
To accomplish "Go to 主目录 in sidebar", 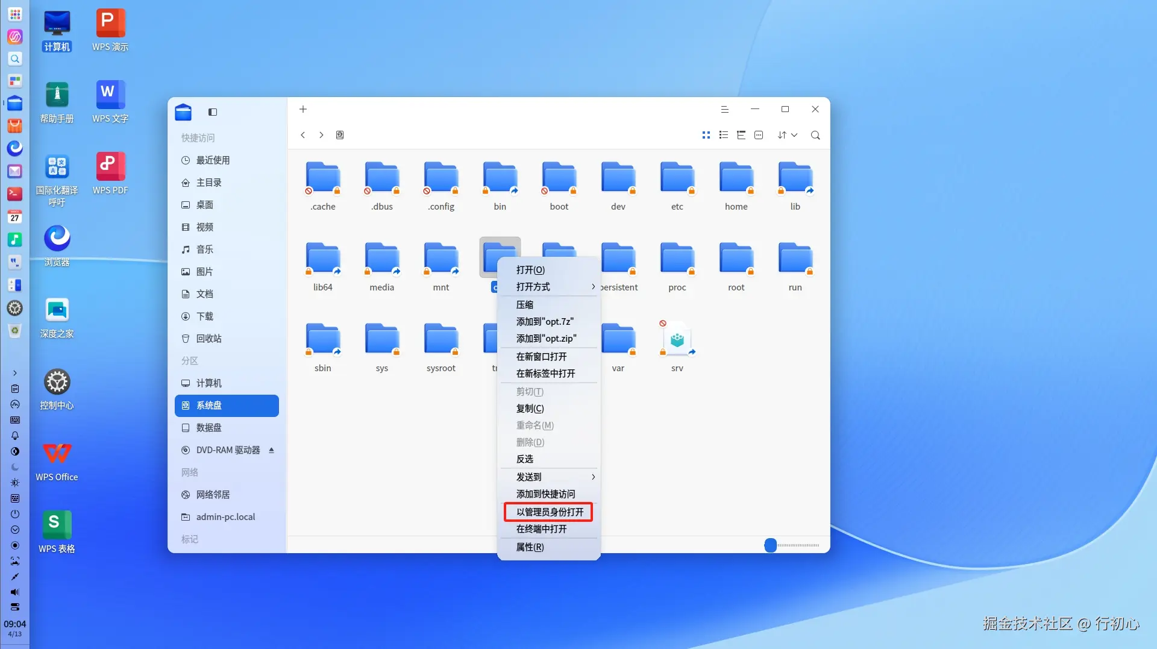I will click(227, 183).
